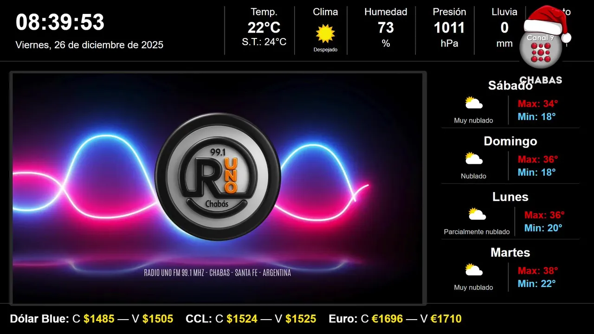
Task: Click the date Viernes, 26 de diciembre
Action: tap(90, 45)
